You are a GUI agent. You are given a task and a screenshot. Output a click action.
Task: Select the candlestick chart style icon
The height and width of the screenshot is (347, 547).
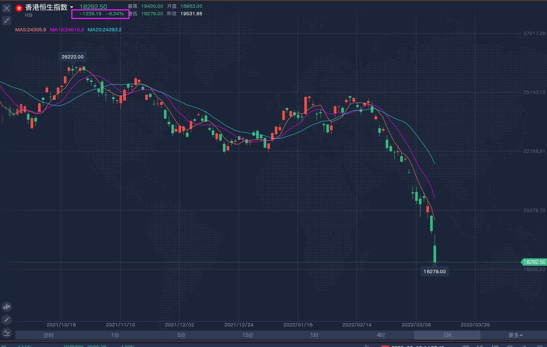pyautogui.click(x=7, y=306)
